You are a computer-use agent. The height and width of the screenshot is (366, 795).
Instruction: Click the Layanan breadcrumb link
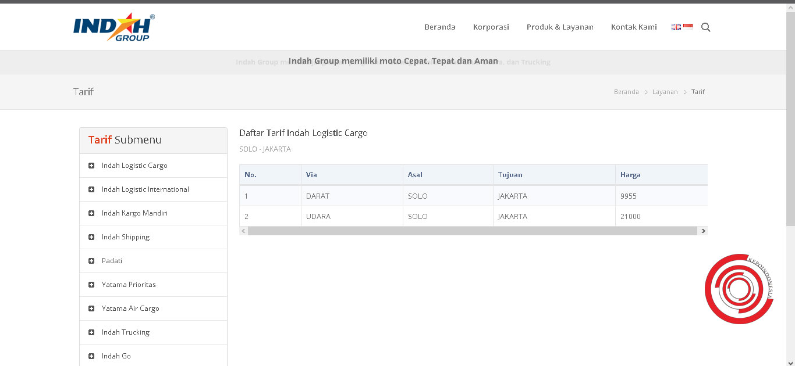click(665, 92)
